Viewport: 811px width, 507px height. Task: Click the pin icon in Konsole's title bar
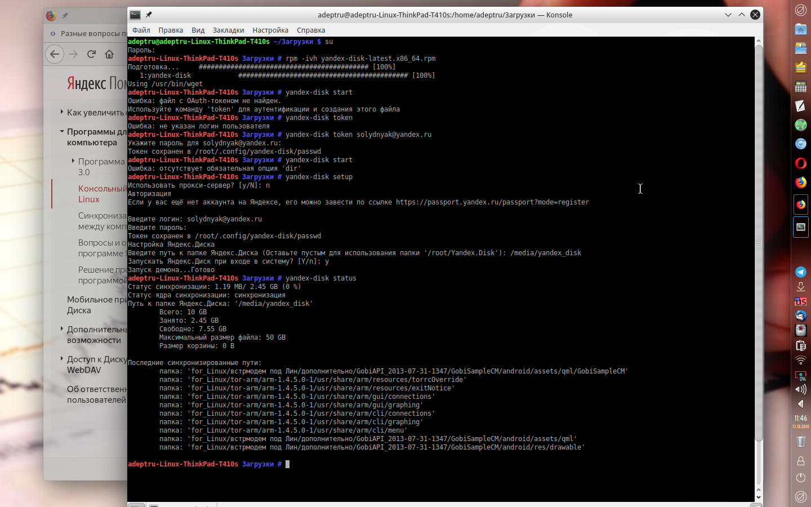(x=149, y=15)
